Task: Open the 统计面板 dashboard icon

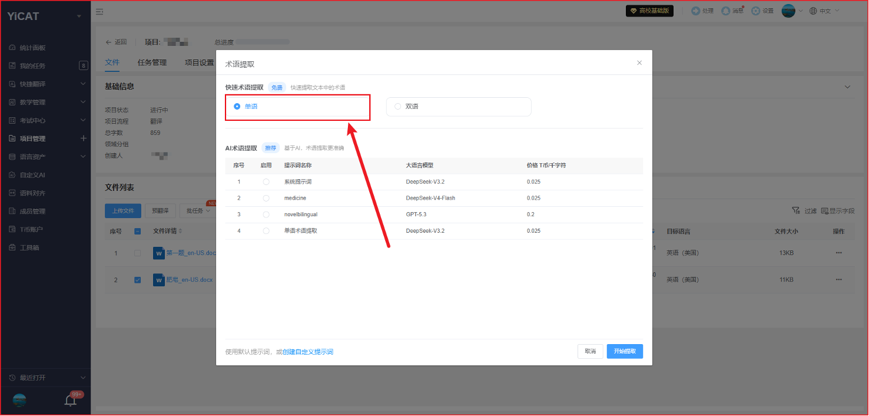Action: [13, 48]
